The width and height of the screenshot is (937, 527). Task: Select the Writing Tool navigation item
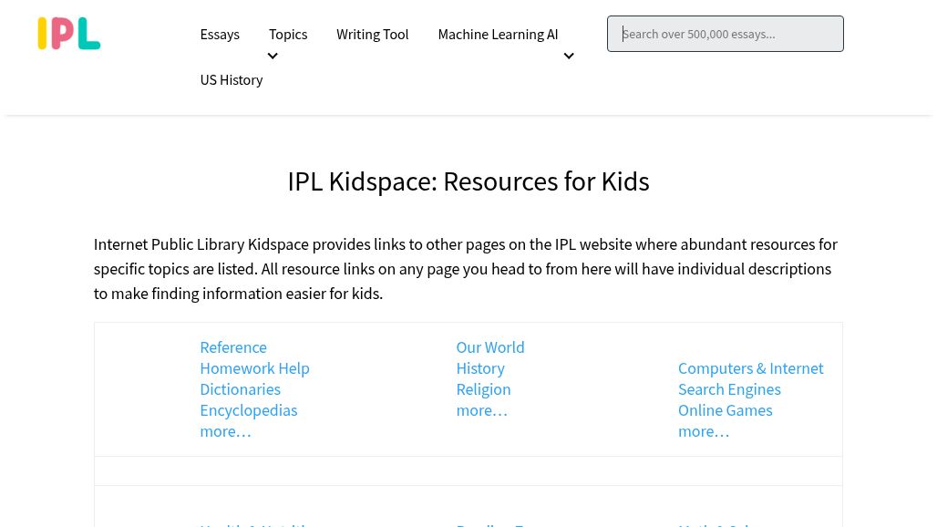pyautogui.click(x=372, y=34)
